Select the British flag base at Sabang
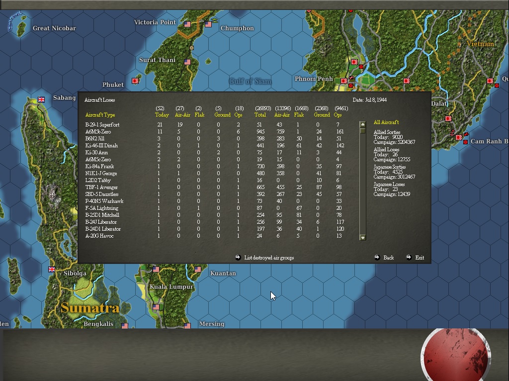This screenshot has width=509, height=381. [x=41, y=99]
